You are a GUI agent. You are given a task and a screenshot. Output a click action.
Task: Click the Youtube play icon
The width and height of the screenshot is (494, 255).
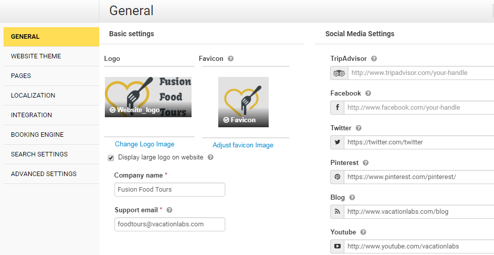(x=337, y=246)
